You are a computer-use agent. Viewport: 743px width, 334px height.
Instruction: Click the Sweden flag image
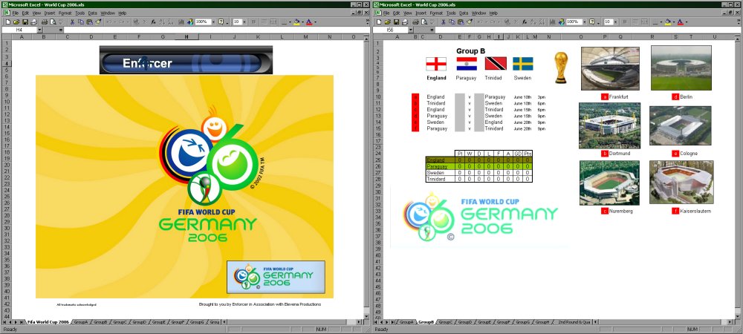click(522, 65)
